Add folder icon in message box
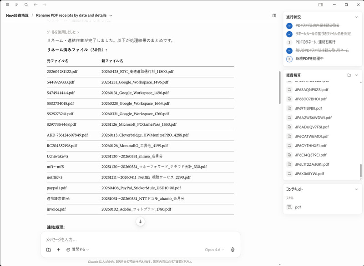This screenshot has height=266, width=364. [49, 250]
